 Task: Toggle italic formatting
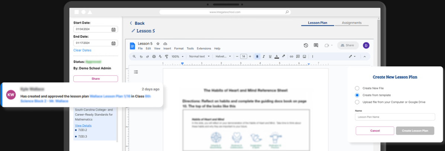(264, 56)
